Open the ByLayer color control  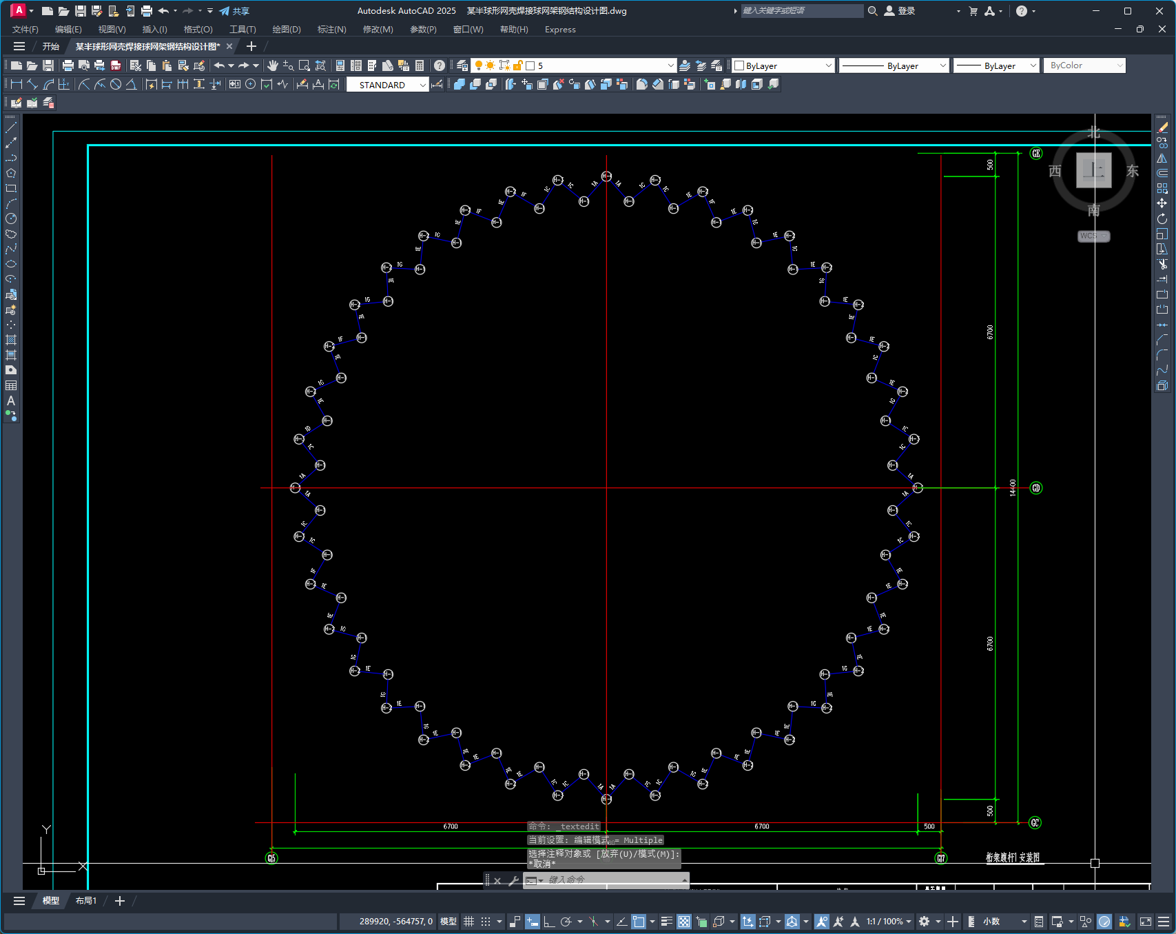pos(783,65)
